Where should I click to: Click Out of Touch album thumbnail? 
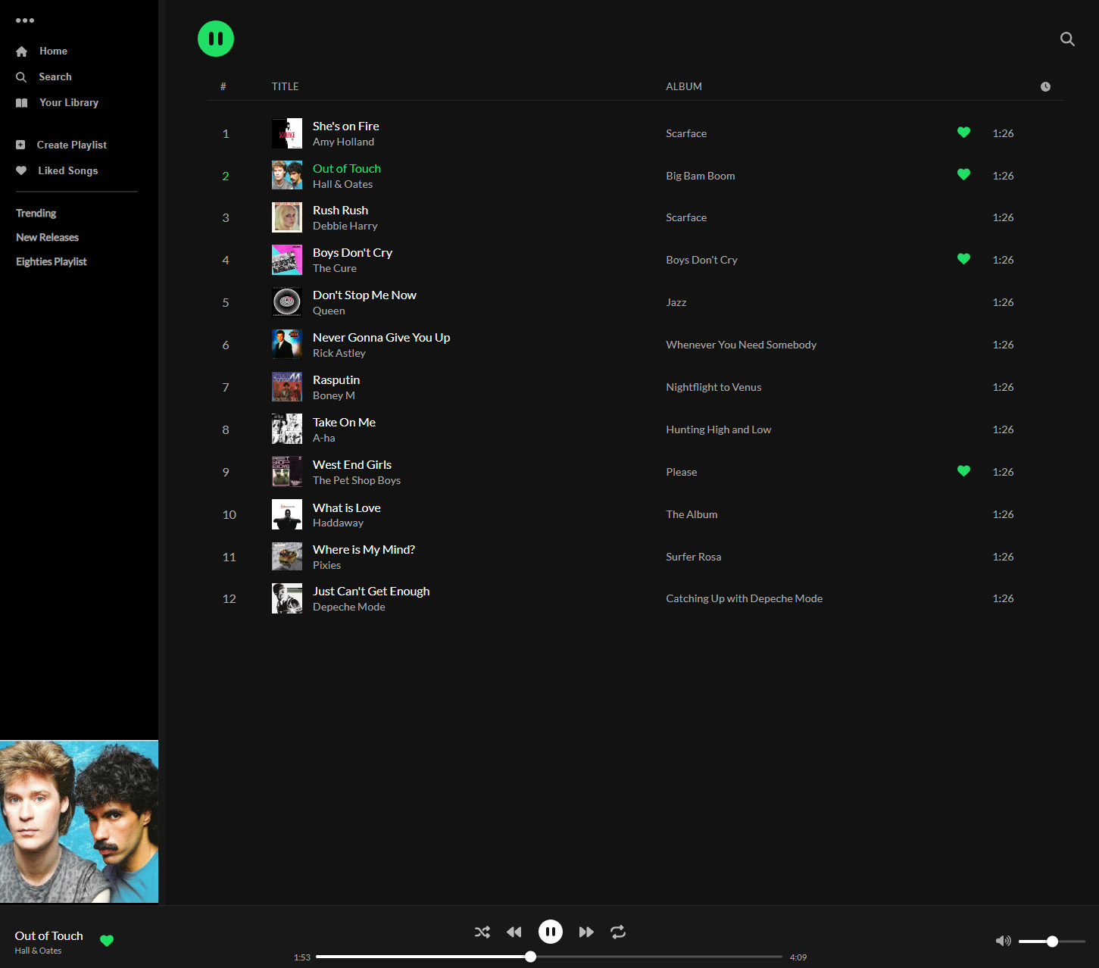tap(287, 175)
